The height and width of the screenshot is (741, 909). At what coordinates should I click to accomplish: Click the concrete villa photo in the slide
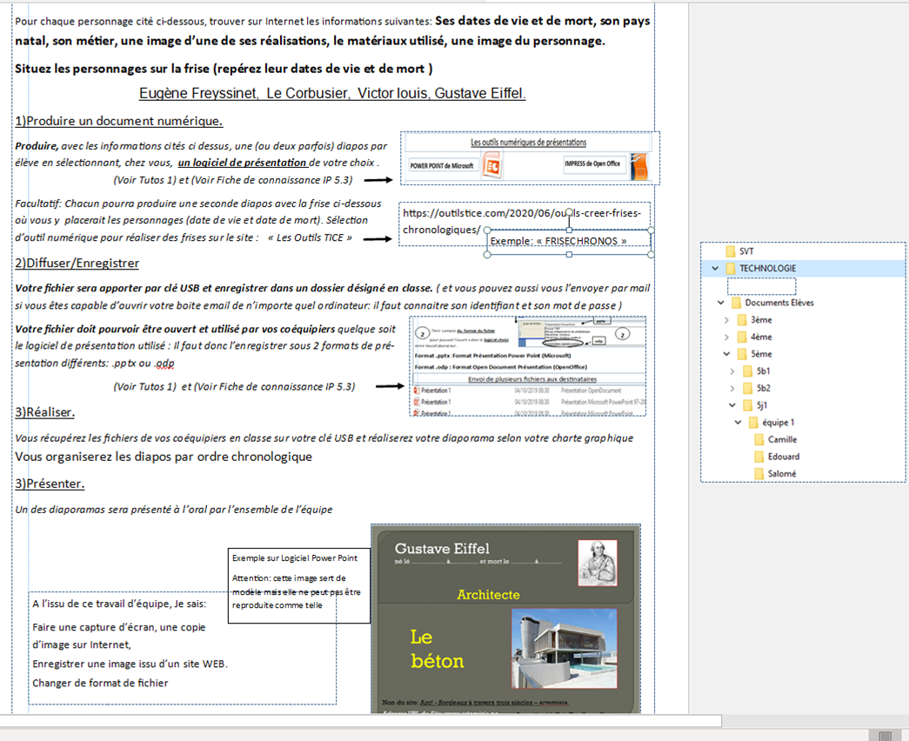pos(564,648)
